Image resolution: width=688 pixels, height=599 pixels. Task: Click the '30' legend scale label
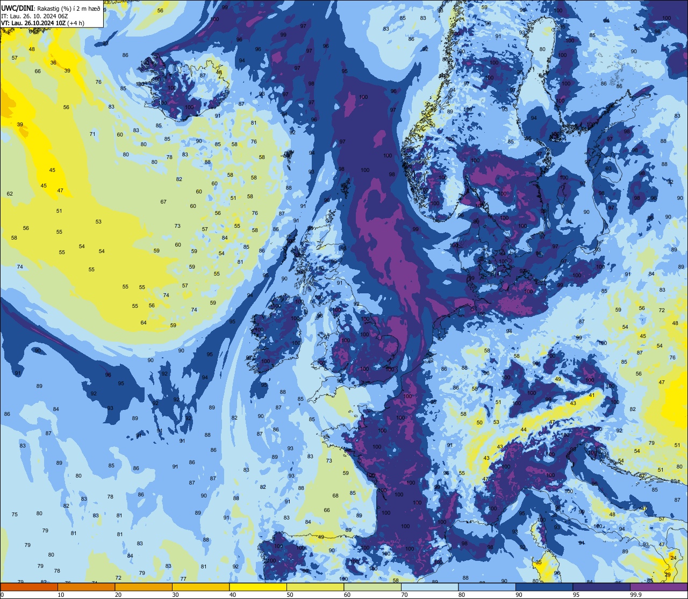pyautogui.click(x=175, y=595)
